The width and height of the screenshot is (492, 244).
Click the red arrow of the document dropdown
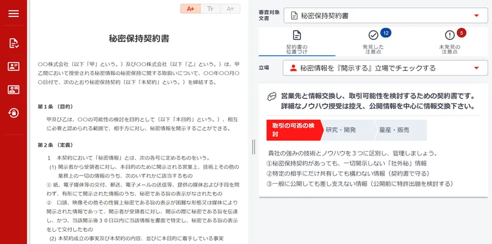[476, 16]
